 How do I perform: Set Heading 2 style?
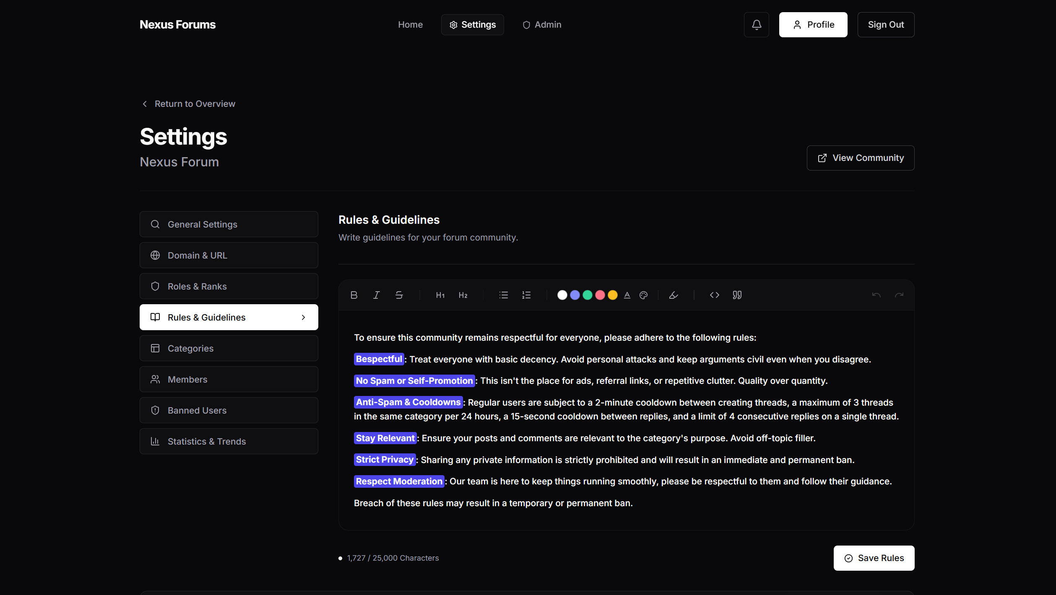(x=463, y=295)
